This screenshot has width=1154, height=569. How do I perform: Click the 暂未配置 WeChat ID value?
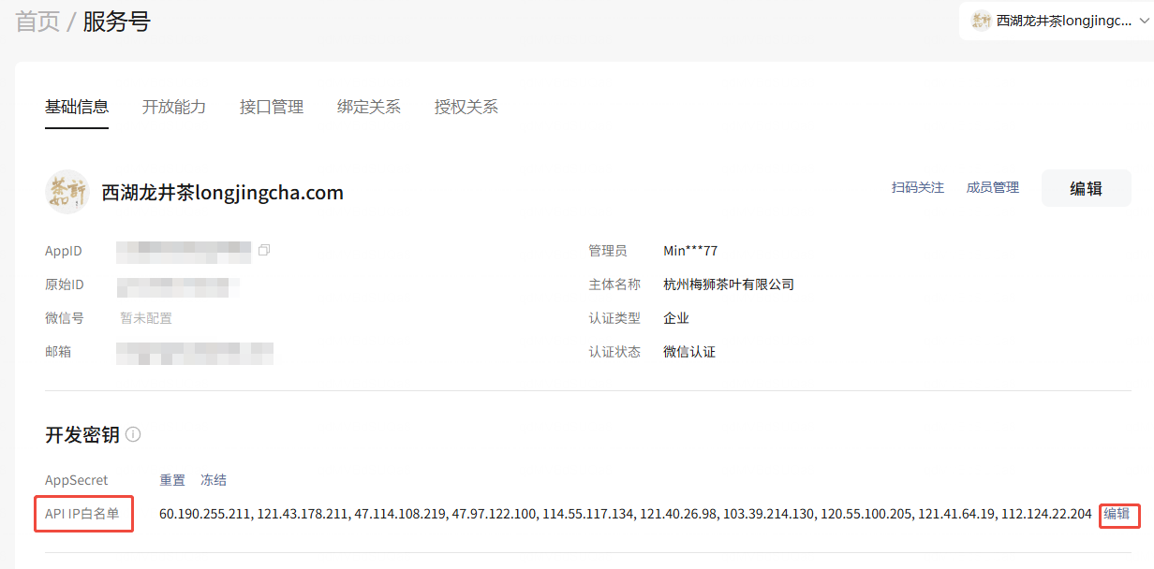(146, 318)
